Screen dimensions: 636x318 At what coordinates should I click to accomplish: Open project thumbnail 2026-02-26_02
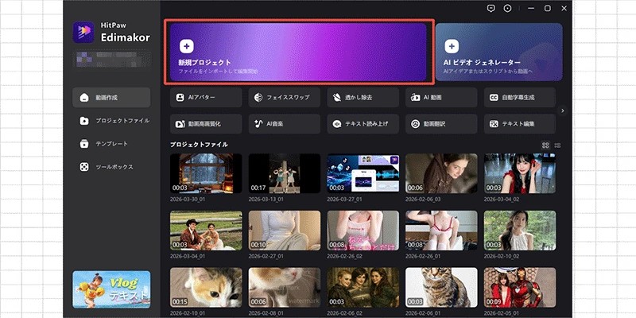point(363,231)
